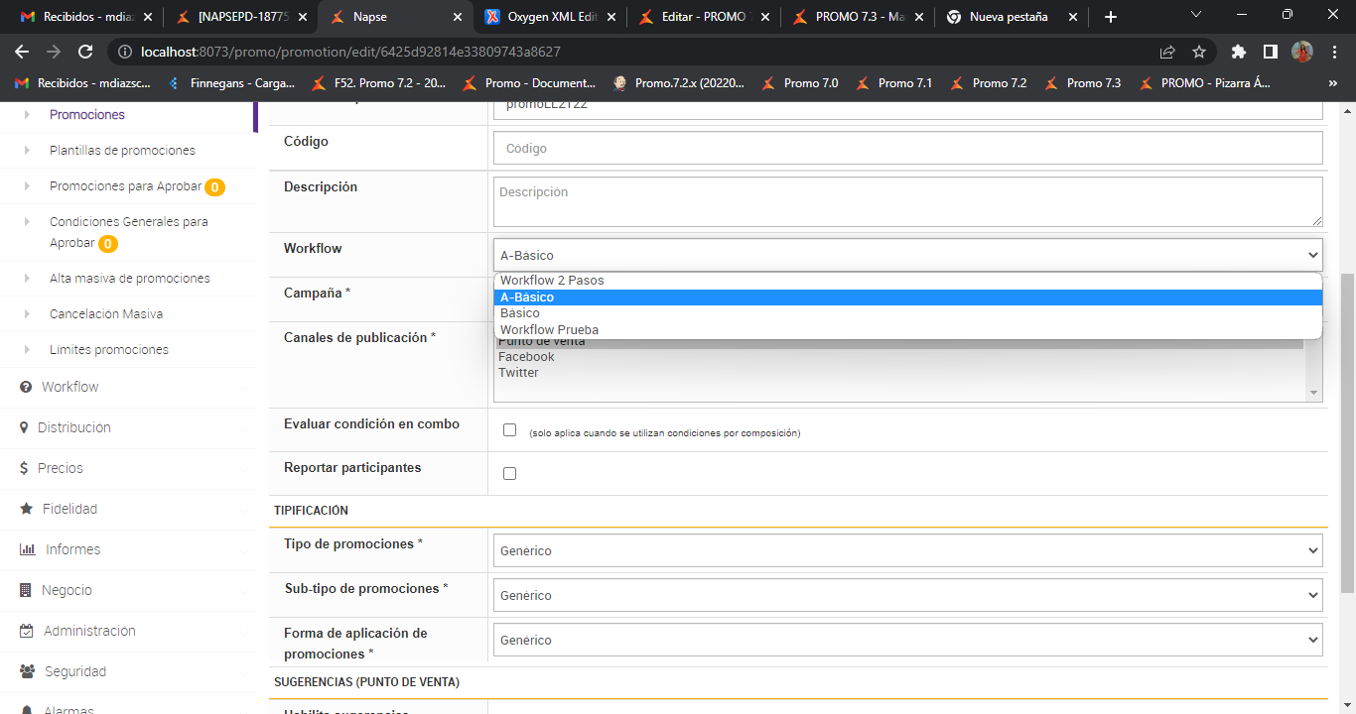Choose Workflow 2 Pasos from the dropdown list
1356x714 pixels.
(x=552, y=281)
